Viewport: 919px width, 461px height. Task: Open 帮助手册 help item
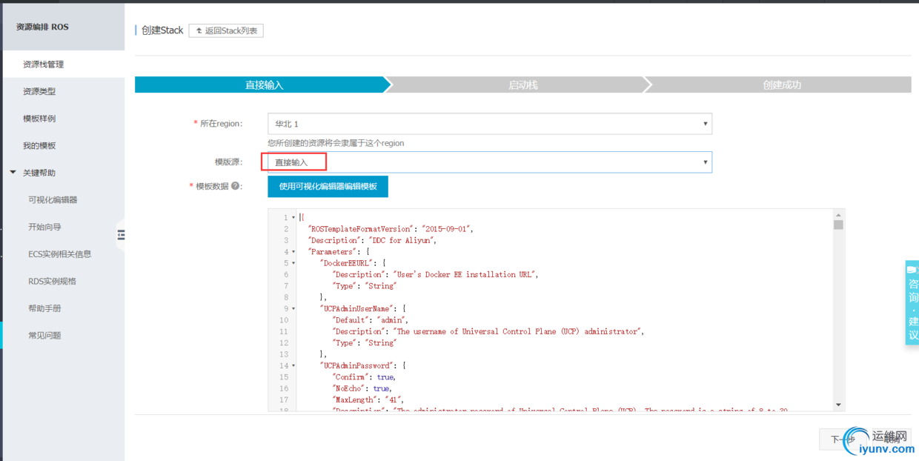[x=44, y=308]
